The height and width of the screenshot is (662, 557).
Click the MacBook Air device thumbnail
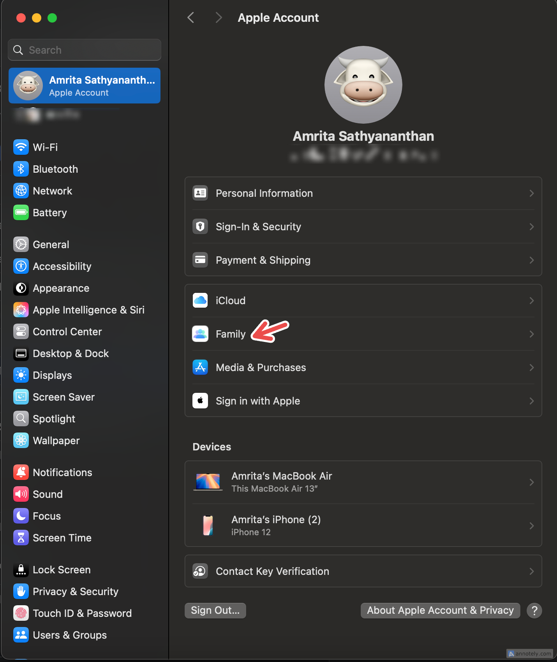[x=208, y=482]
